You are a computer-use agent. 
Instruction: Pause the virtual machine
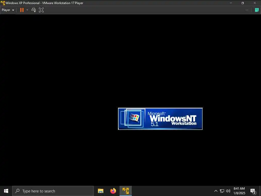tap(22, 10)
